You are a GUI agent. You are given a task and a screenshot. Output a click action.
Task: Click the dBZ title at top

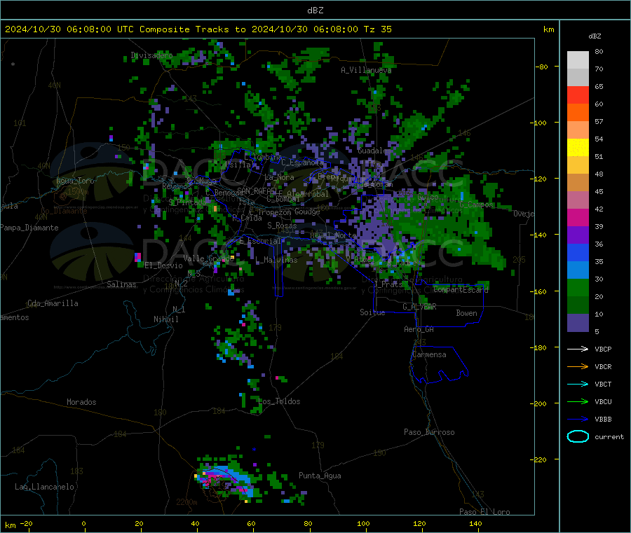point(315,11)
